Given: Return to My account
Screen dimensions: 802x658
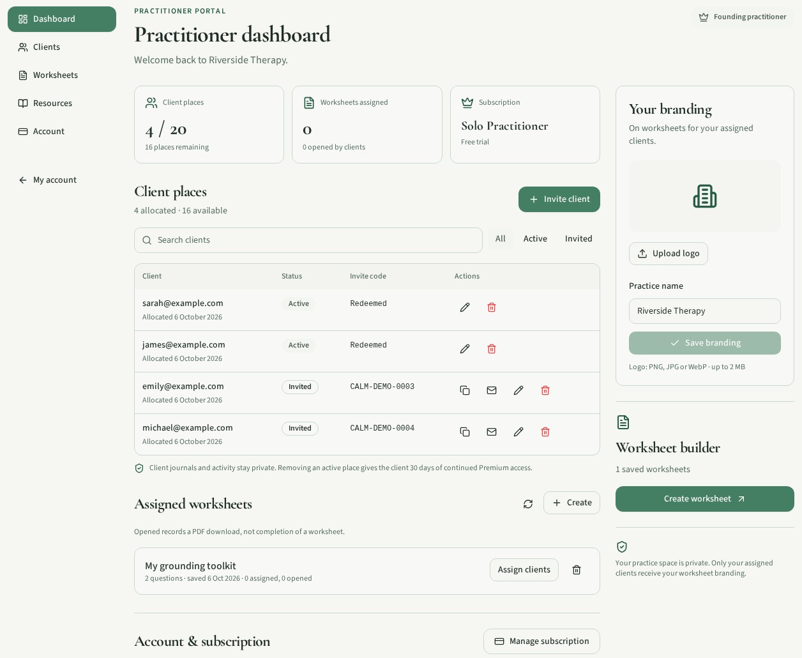Looking at the screenshot, I should 62,180.
